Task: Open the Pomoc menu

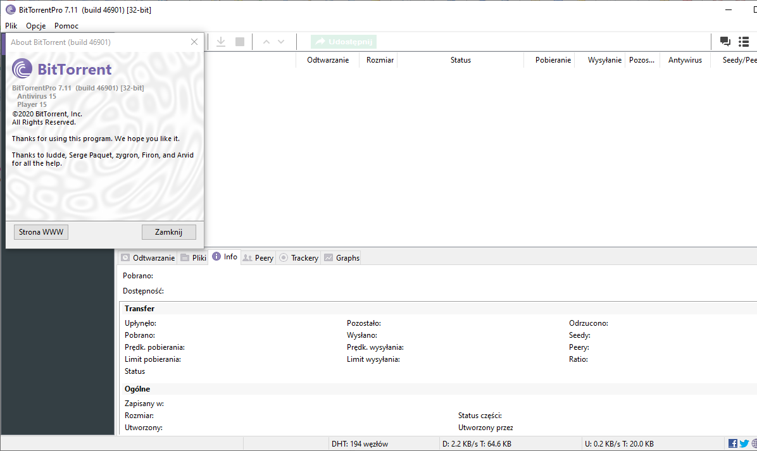Action: tap(66, 25)
